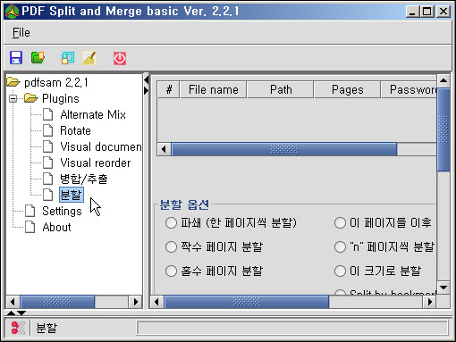Maximize the PDF Split and Merge window
This screenshot has width=456, height=342.
pos(427,12)
